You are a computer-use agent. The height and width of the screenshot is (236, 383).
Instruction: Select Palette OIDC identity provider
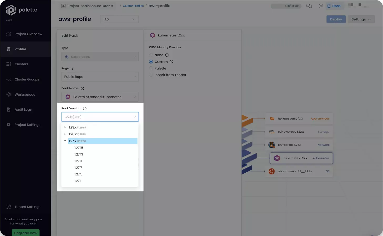(151, 68)
